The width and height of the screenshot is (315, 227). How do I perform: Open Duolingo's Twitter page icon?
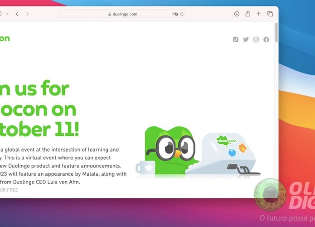(x=246, y=39)
